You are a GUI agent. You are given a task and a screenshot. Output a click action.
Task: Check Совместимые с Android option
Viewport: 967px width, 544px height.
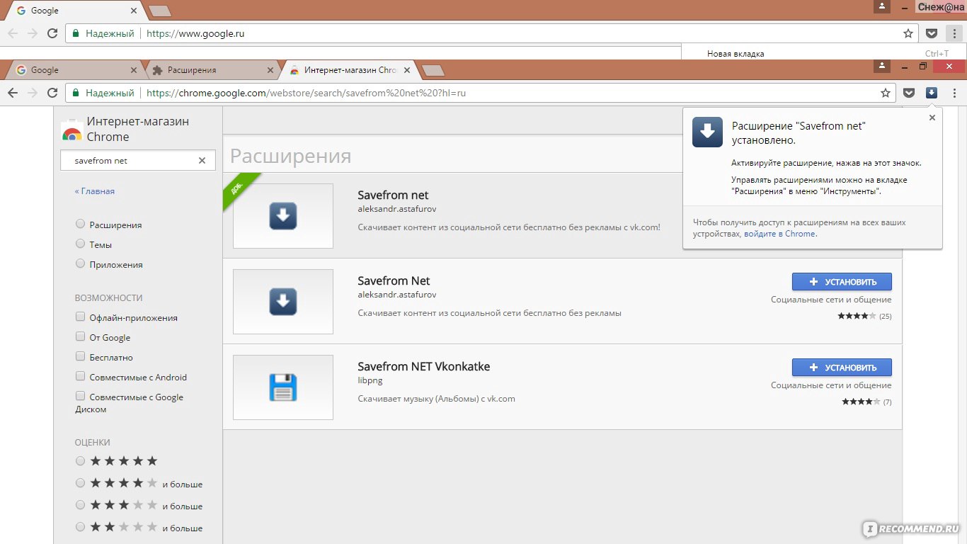[x=80, y=376]
